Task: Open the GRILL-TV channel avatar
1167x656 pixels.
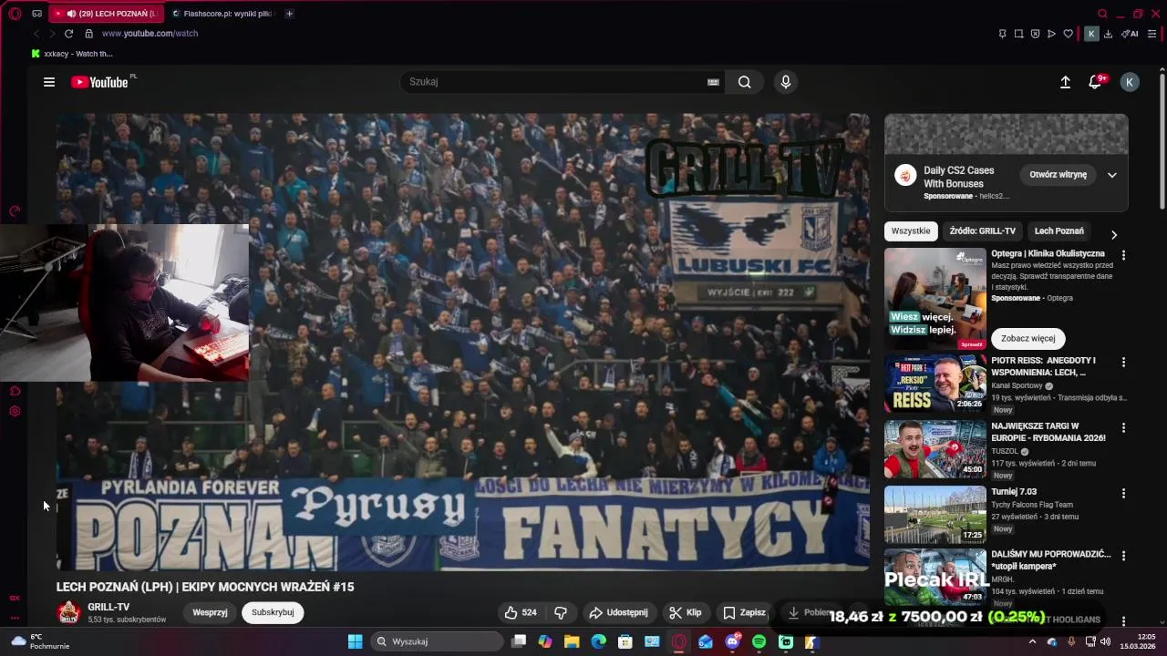Action: tap(68, 612)
